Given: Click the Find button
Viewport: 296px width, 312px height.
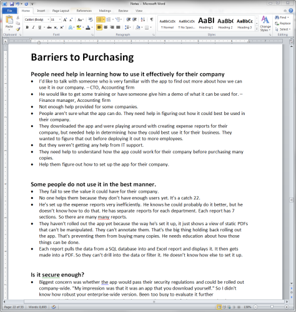Looking at the screenshot, I should click(282, 18).
